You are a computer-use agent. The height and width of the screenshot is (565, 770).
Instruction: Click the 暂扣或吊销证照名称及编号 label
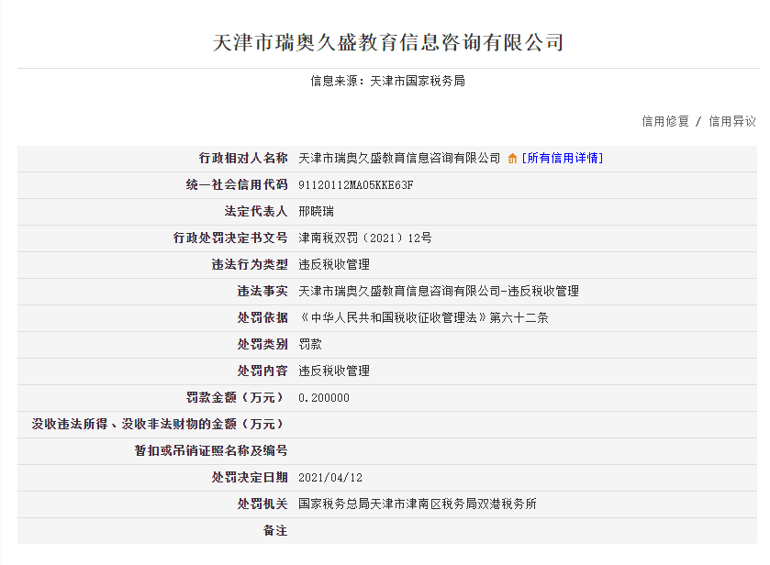(211, 450)
